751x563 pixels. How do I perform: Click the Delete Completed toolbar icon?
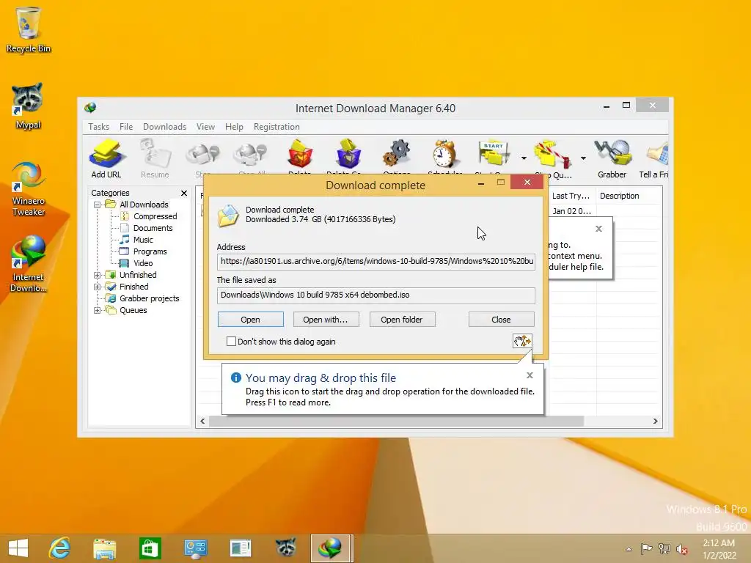(x=348, y=157)
